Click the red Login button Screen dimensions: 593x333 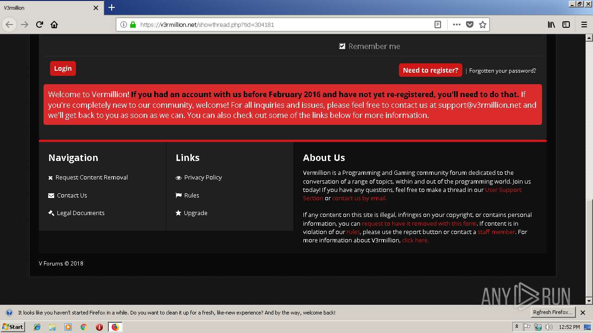coord(63,68)
